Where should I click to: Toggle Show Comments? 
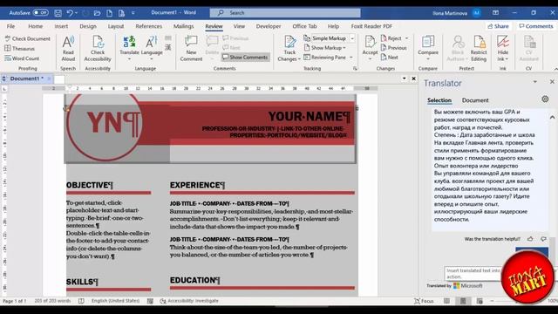[245, 58]
